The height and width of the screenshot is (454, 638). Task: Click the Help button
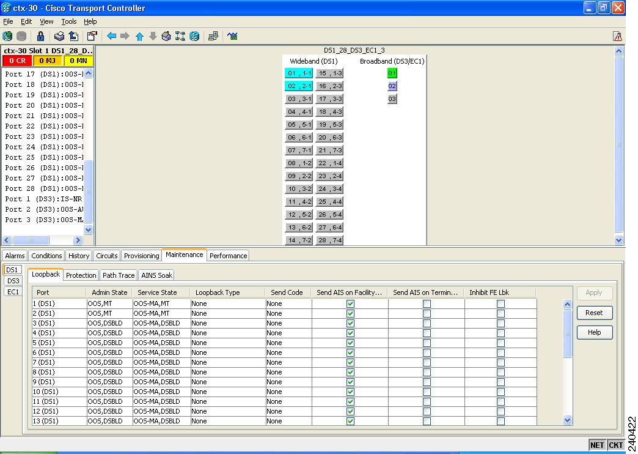[x=594, y=332]
